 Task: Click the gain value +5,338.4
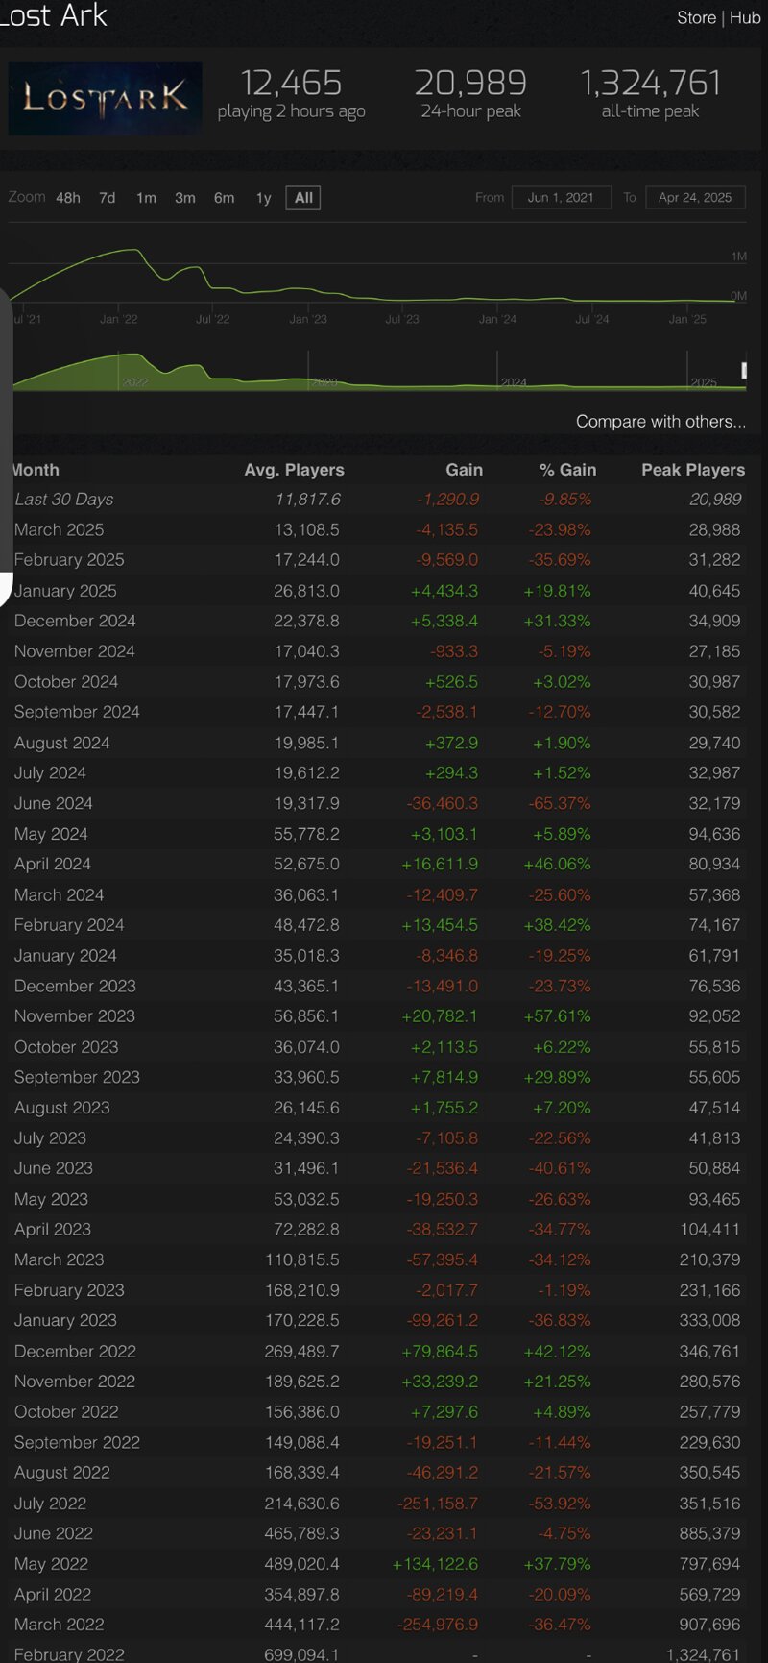coord(444,621)
